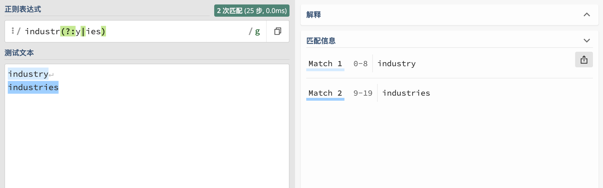Viewport: 603px width, 188px height.
Task: Open the regex flags g selector
Action: [257, 31]
